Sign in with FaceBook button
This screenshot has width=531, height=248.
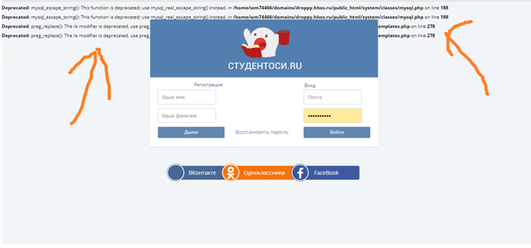tap(325, 173)
